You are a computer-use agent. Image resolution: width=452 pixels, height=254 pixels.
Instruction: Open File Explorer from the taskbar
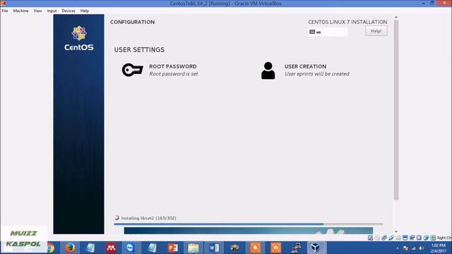194,248
